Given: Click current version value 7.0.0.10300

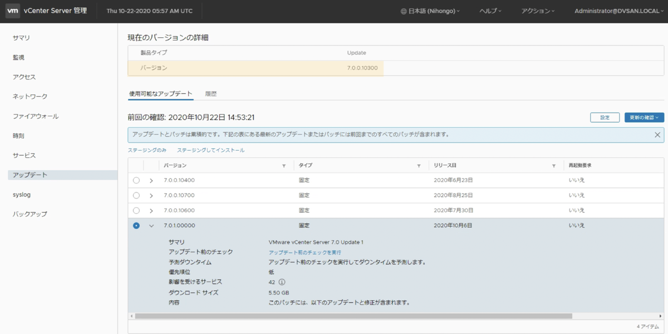Looking at the screenshot, I should (x=362, y=68).
